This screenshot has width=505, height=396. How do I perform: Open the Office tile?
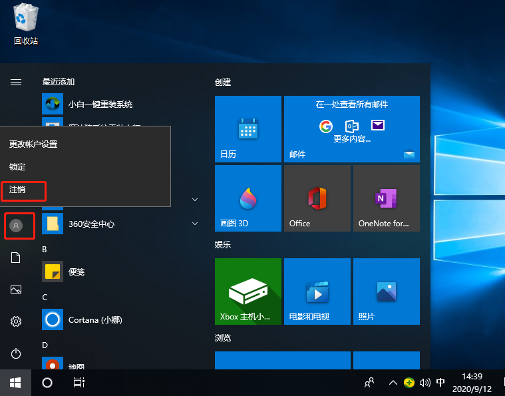pos(317,198)
